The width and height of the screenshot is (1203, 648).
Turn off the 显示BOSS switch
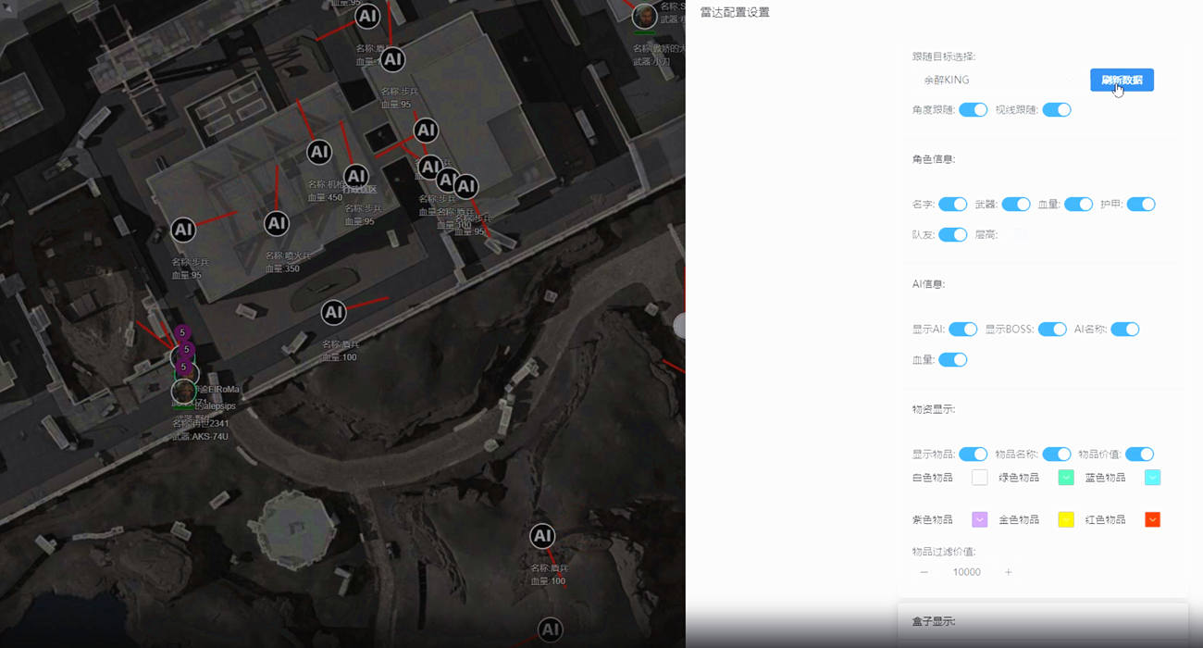[1052, 330]
